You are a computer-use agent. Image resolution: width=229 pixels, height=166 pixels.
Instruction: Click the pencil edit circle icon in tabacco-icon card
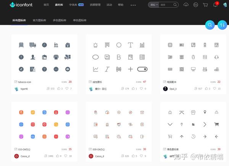coord(21,69)
